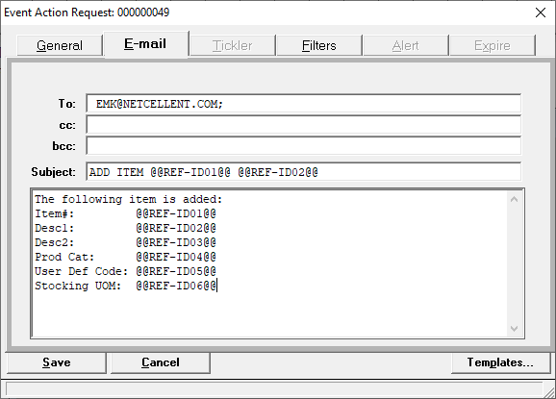Click the Alert tab
This screenshot has width=556, height=399.
click(406, 45)
